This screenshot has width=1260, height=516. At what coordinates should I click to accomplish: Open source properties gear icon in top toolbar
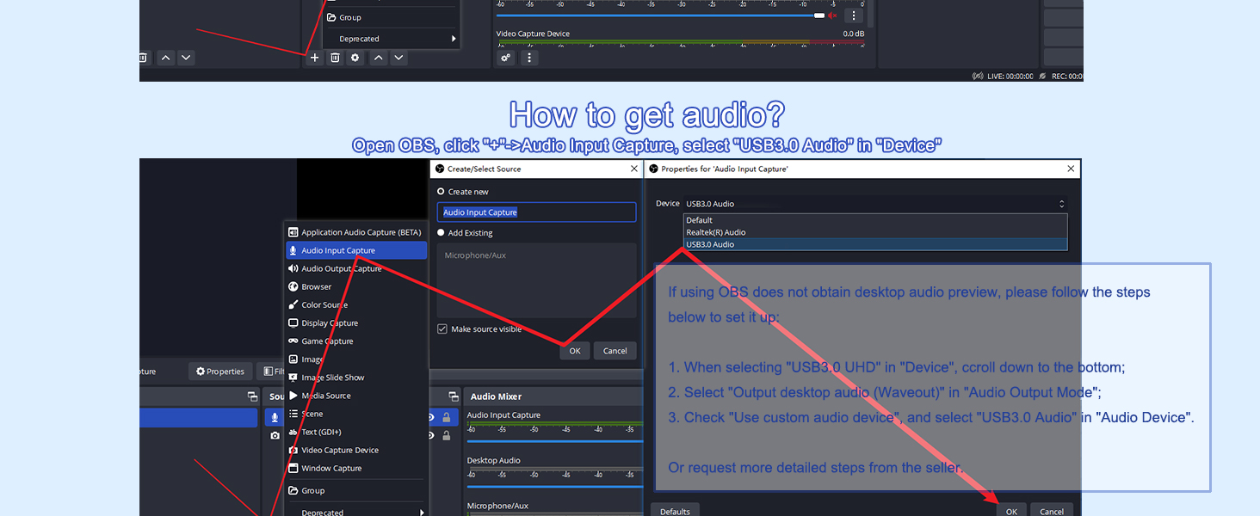[355, 58]
